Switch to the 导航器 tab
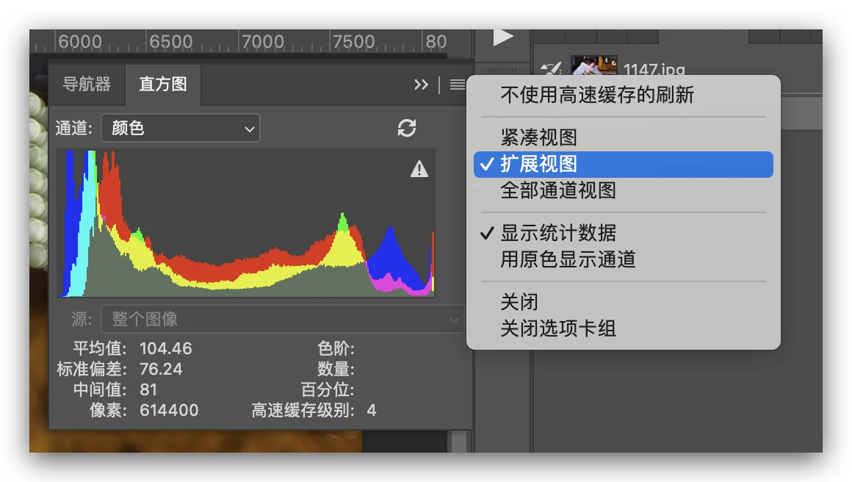This screenshot has height=482, width=852. 87,84
